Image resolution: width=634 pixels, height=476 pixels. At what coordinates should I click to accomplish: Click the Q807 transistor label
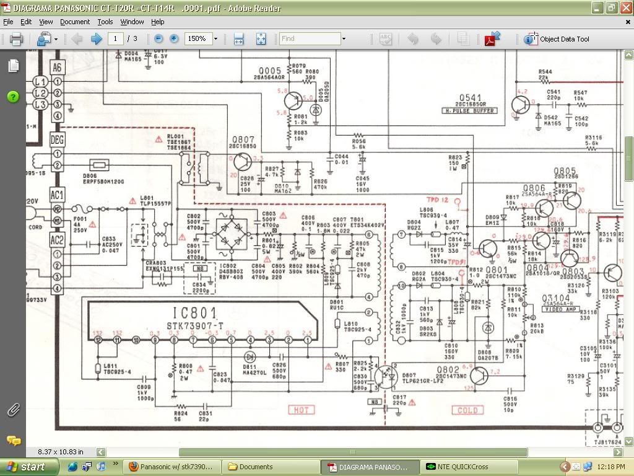point(243,139)
